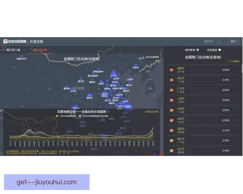Click the 3.42% value for 成都市

pyautogui.click(x=226, y=70)
